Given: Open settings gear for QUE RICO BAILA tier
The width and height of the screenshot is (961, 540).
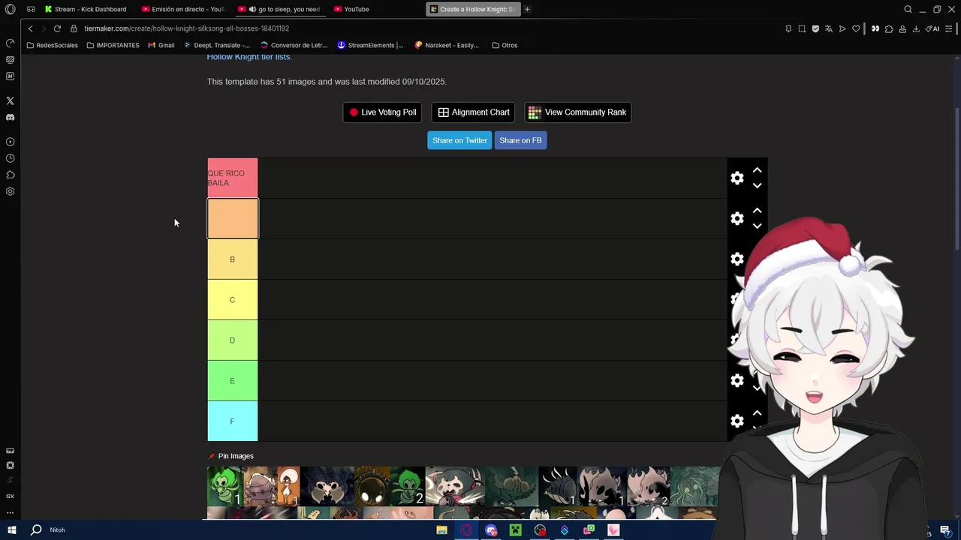Looking at the screenshot, I should click(x=737, y=178).
